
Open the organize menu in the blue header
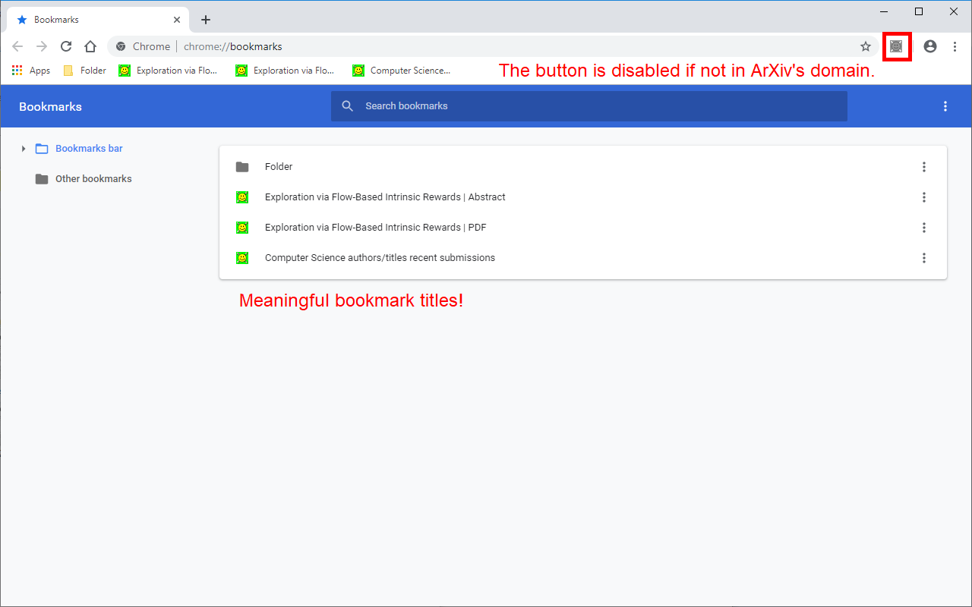coord(945,106)
